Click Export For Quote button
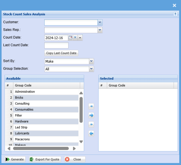 pyautogui.click(x=45, y=159)
